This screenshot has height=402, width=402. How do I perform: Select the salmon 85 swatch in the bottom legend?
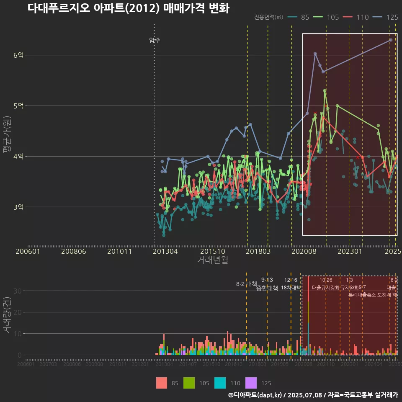(x=162, y=383)
